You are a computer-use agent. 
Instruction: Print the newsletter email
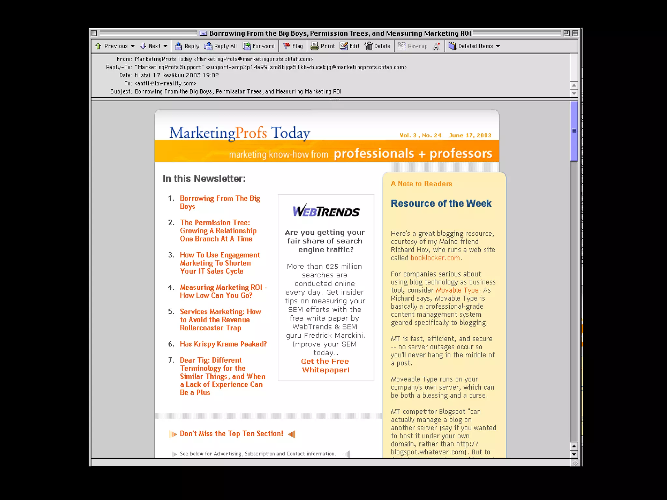[x=314, y=46]
